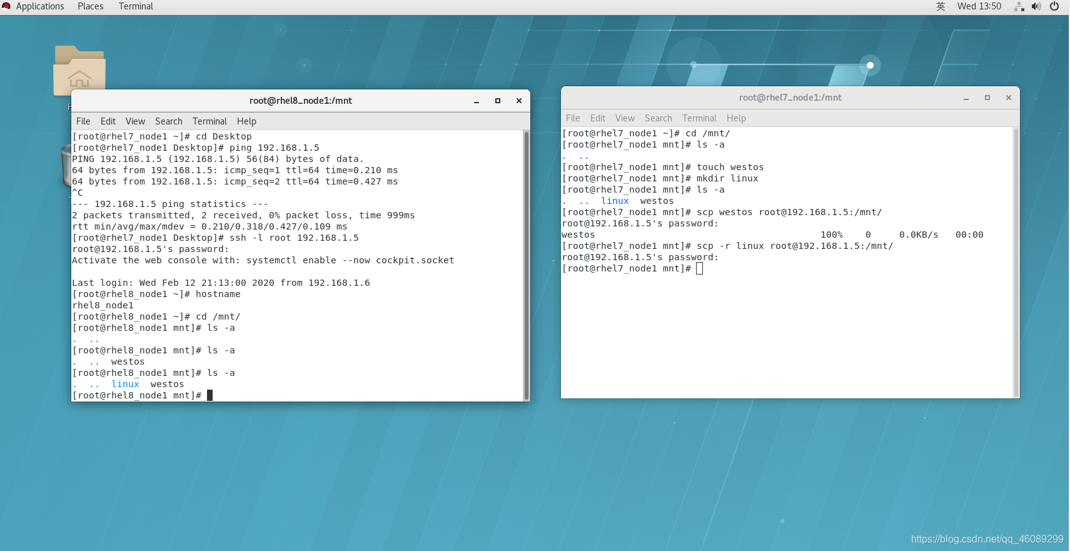
Task: Open View menu in rhel7_node1 terminal
Action: [x=625, y=118]
